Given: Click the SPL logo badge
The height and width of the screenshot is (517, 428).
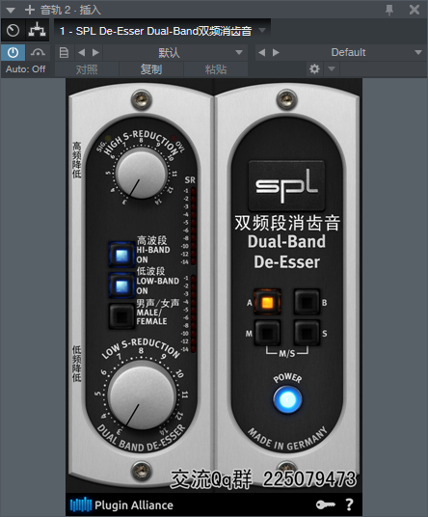Looking at the screenshot, I should tap(286, 185).
